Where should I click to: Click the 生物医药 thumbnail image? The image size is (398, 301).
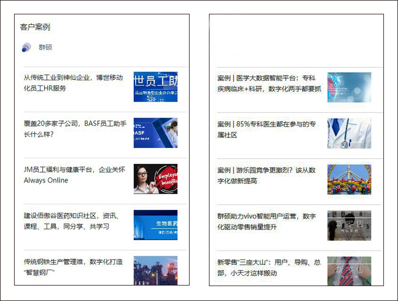pos(156,225)
